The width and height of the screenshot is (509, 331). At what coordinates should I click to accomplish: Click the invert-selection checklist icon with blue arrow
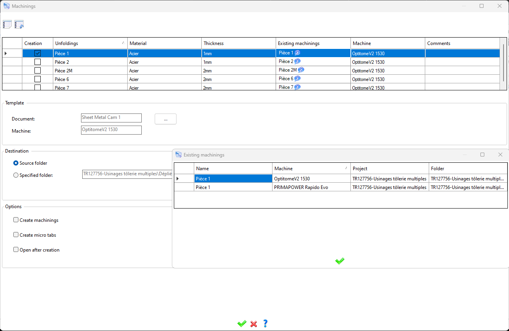[19, 25]
